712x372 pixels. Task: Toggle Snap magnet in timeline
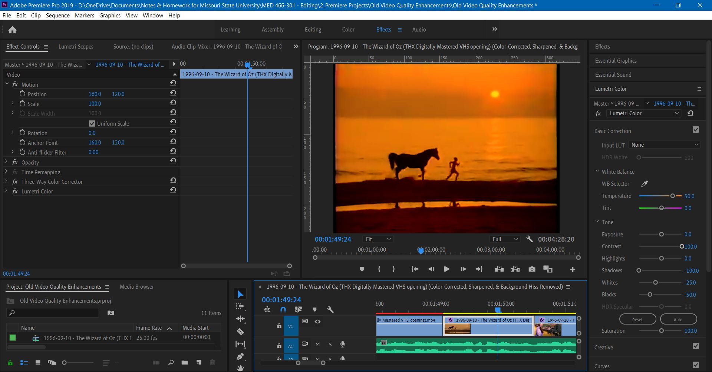pos(283,309)
